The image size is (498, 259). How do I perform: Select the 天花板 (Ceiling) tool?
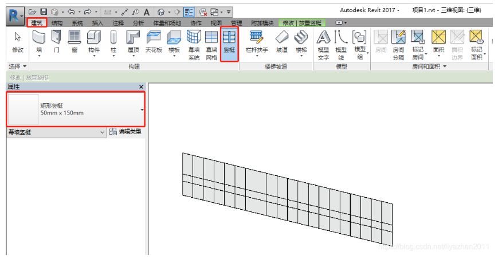[154, 41]
